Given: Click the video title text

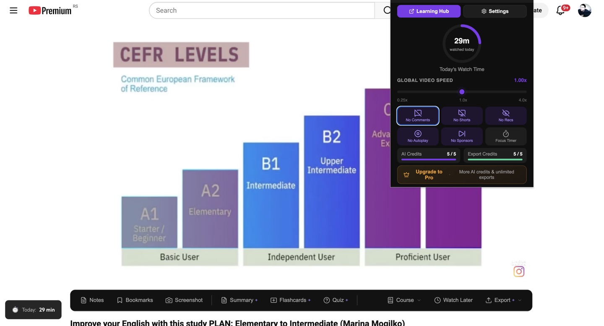Looking at the screenshot, I should 237,323.
